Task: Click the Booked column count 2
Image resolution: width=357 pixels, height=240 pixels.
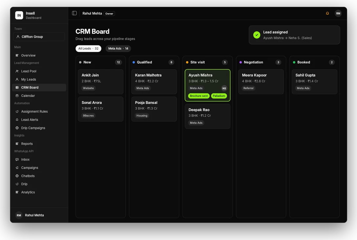Action: 332,62
